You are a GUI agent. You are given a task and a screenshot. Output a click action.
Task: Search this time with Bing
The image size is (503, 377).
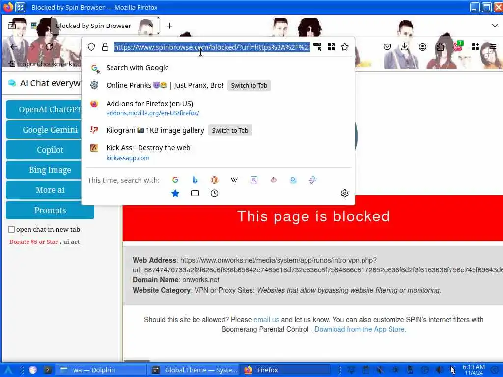click(195, 180)
